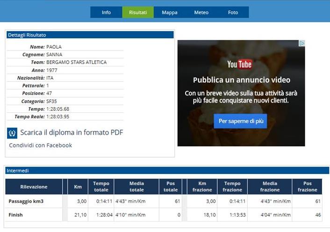Click the team value 'BERGAMO STARS ATLETICA'
This screenshot has height=232, width=330.
[x=76, y=62]
